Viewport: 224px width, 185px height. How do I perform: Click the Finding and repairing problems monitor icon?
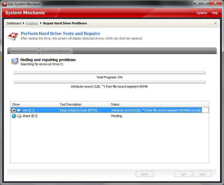(x=15, y=61)
